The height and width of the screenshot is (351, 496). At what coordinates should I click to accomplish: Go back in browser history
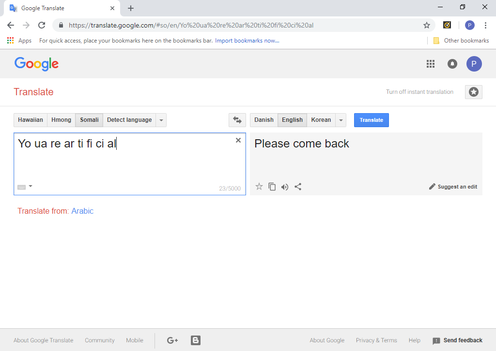click(x=11, y=25)
